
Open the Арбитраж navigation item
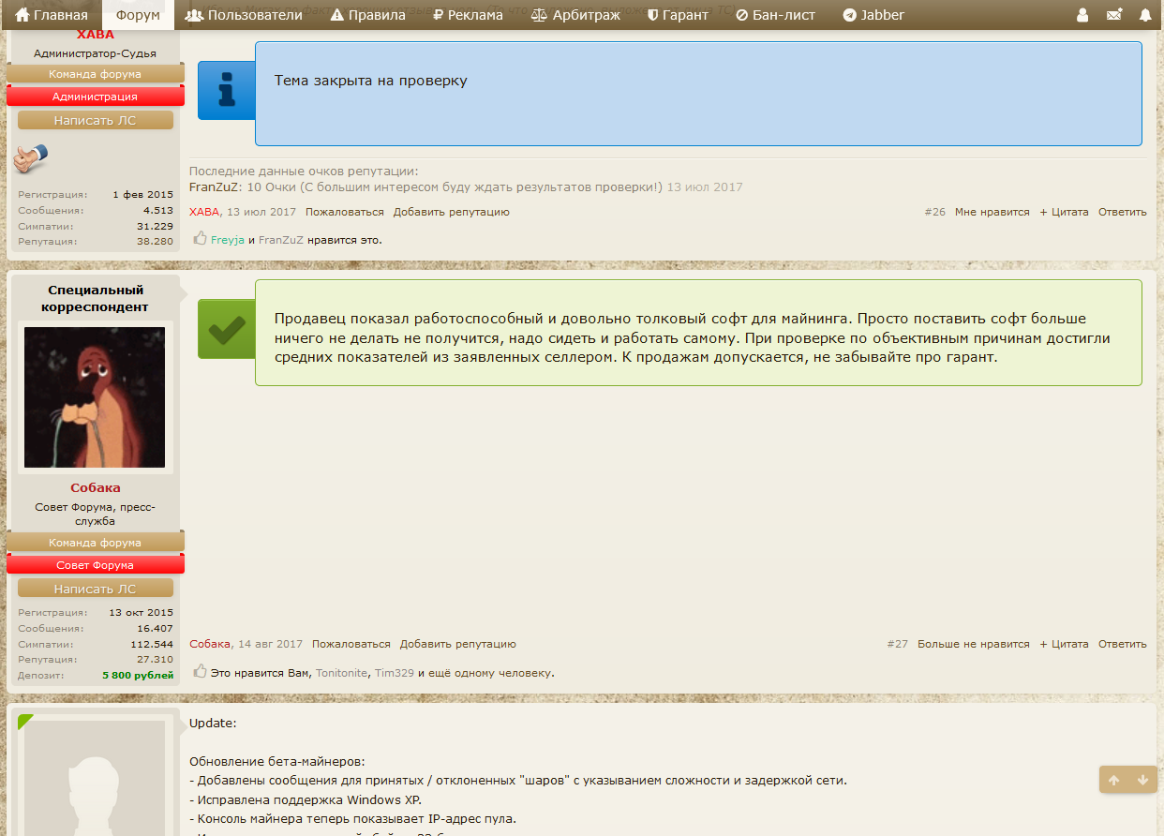(x=575, y=15)
